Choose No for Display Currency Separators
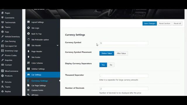This screenshot has height=105, width=187. coord(111,65)
